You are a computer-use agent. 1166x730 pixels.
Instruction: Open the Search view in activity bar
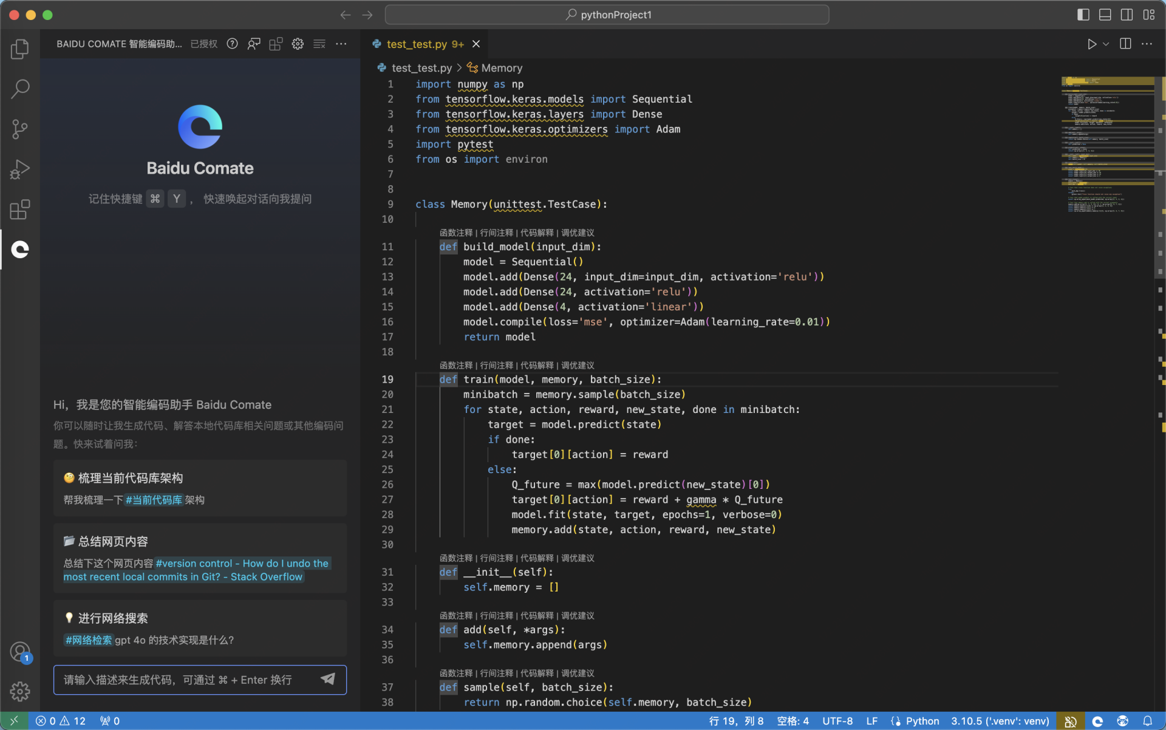click(x=20, y=89)
